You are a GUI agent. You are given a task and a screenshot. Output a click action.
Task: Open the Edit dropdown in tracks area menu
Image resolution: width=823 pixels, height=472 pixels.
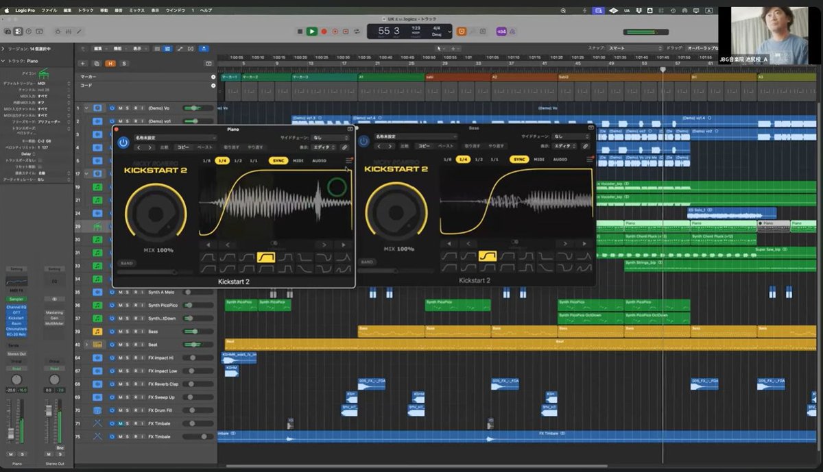(x=101, y=49)
